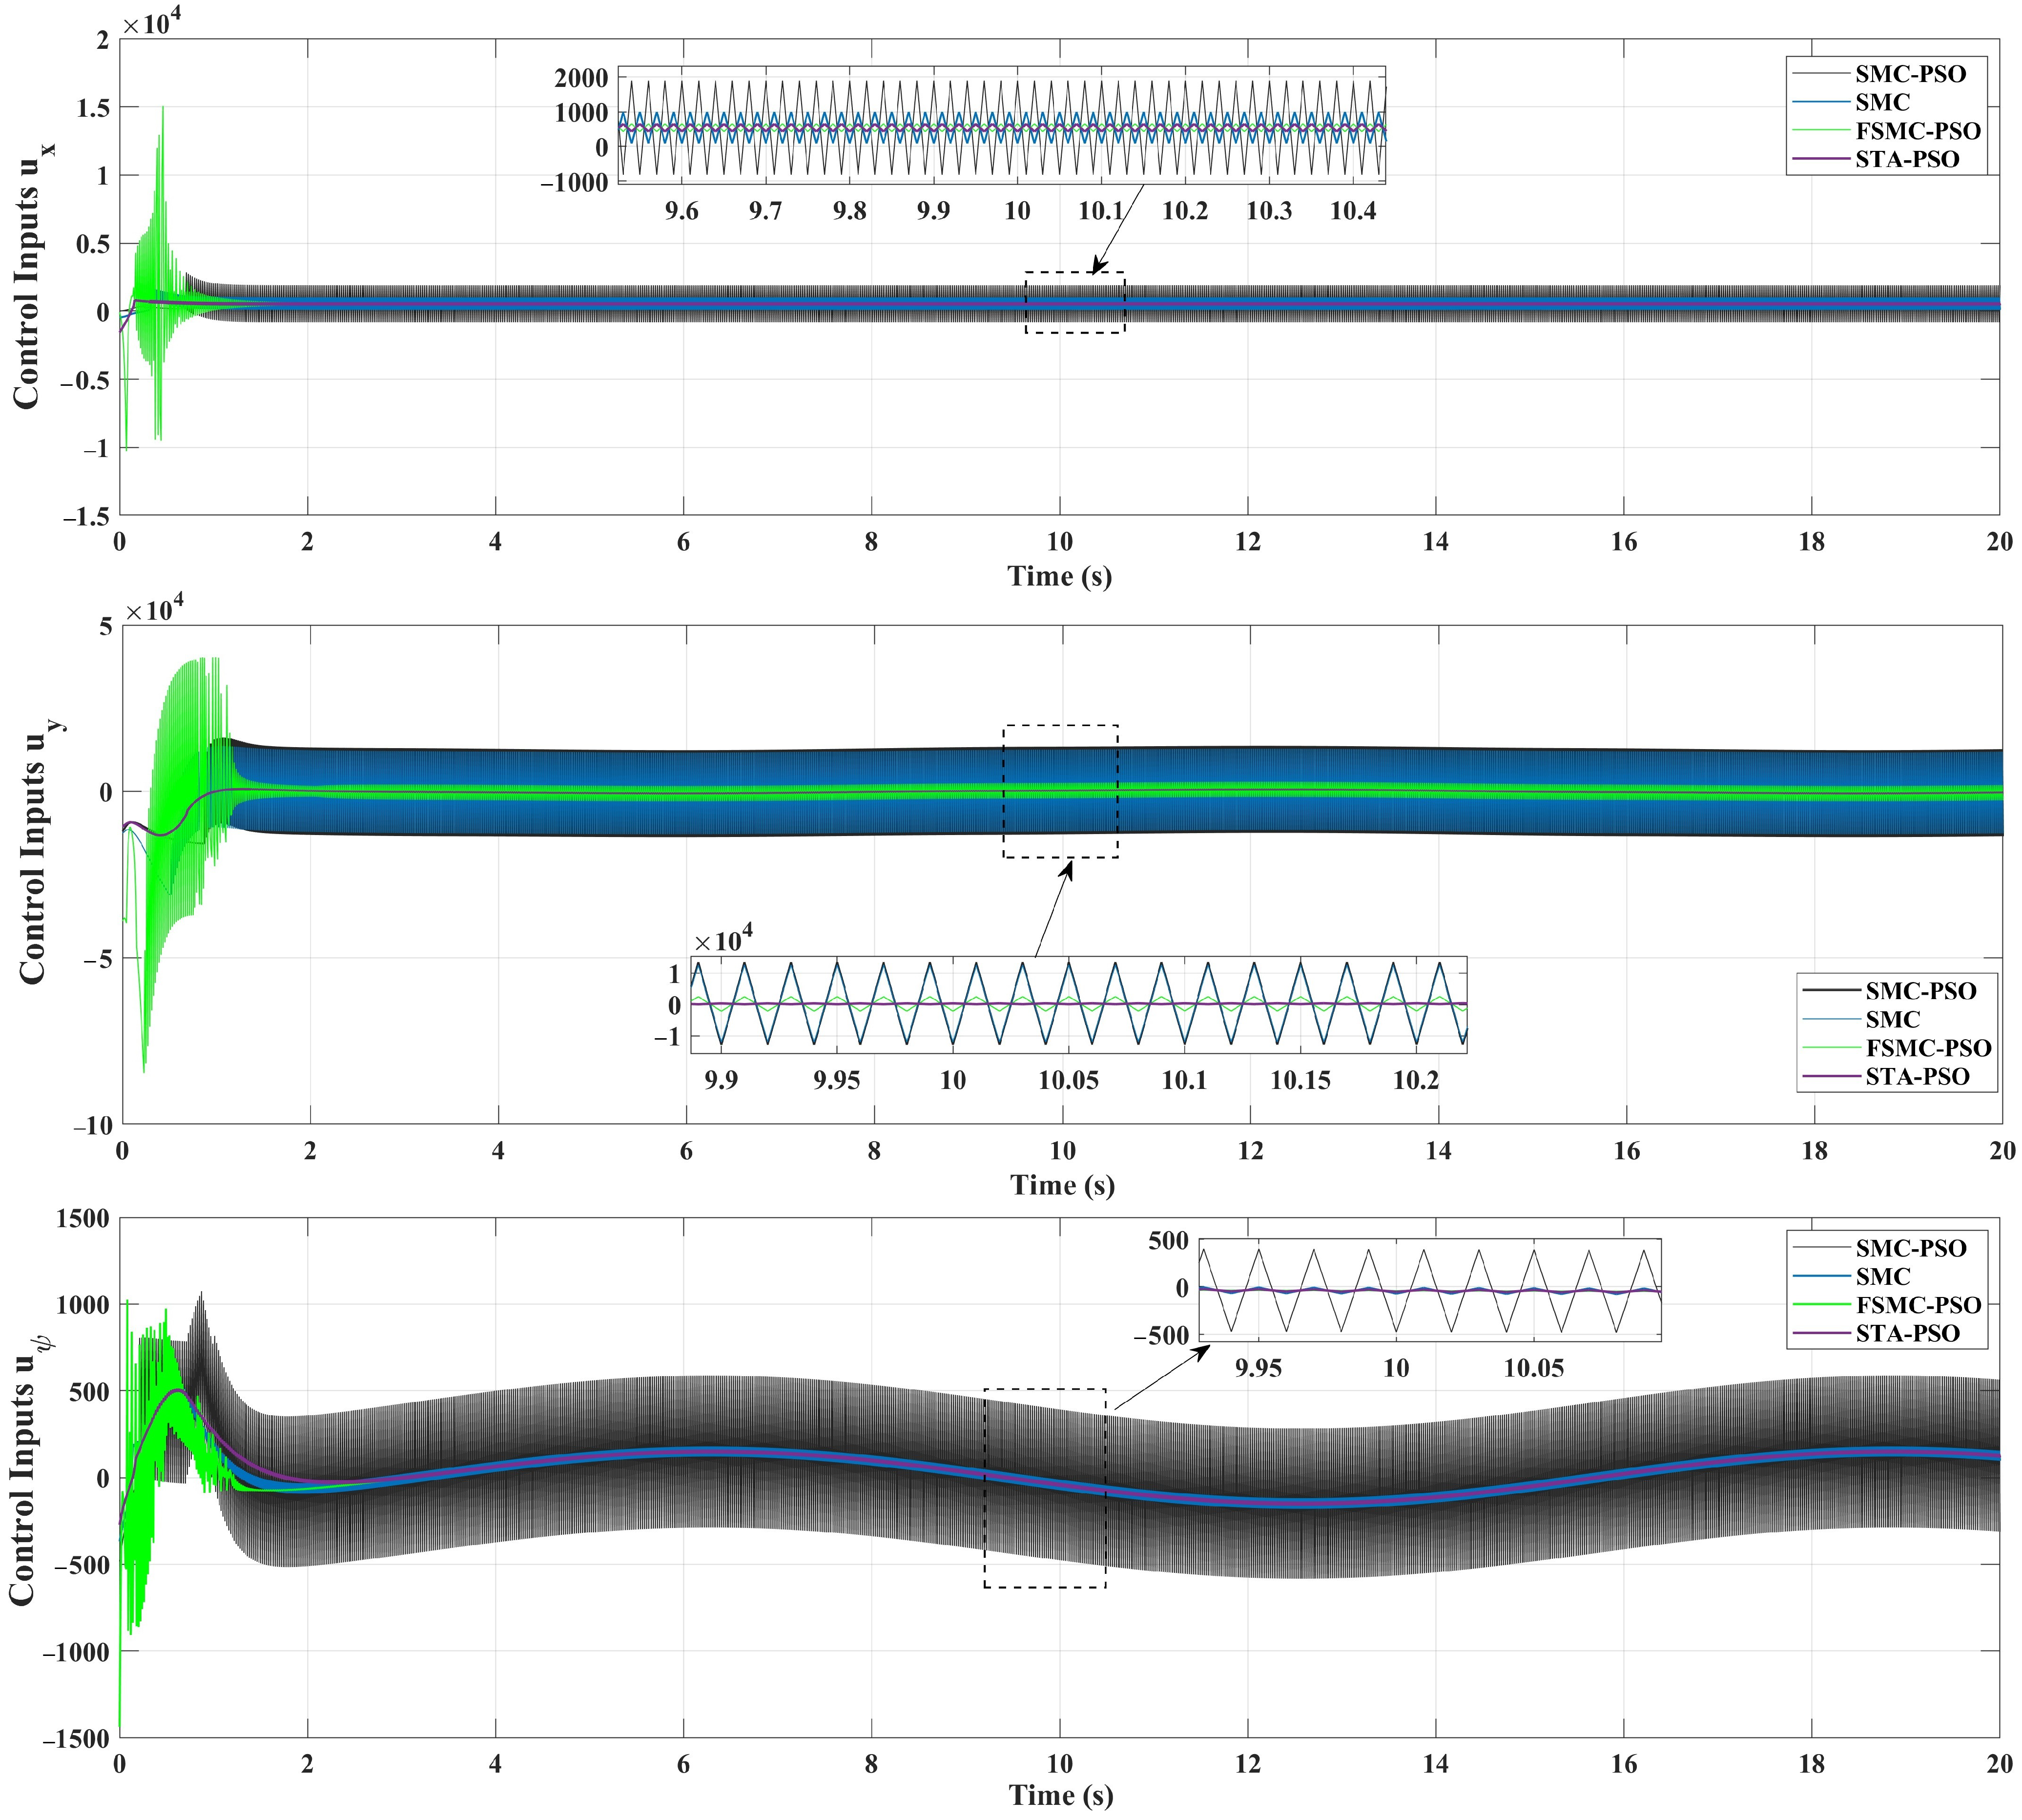Click the dashed zoom box in middle plot

pos(1060,791)
